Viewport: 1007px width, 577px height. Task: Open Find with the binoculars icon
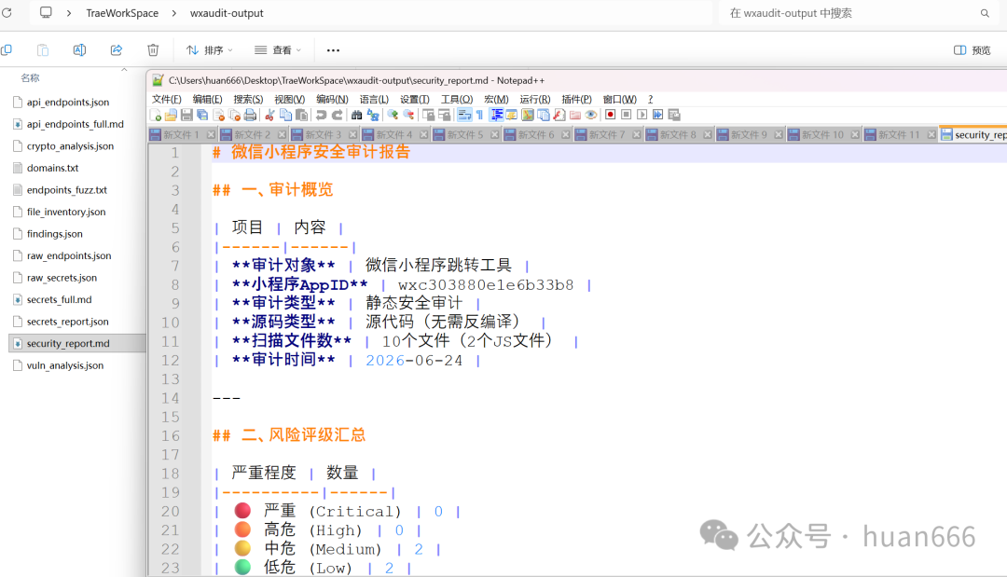pos(356,115)
